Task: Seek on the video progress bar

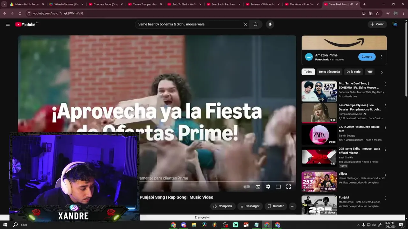Action: (x=217, y=181)
